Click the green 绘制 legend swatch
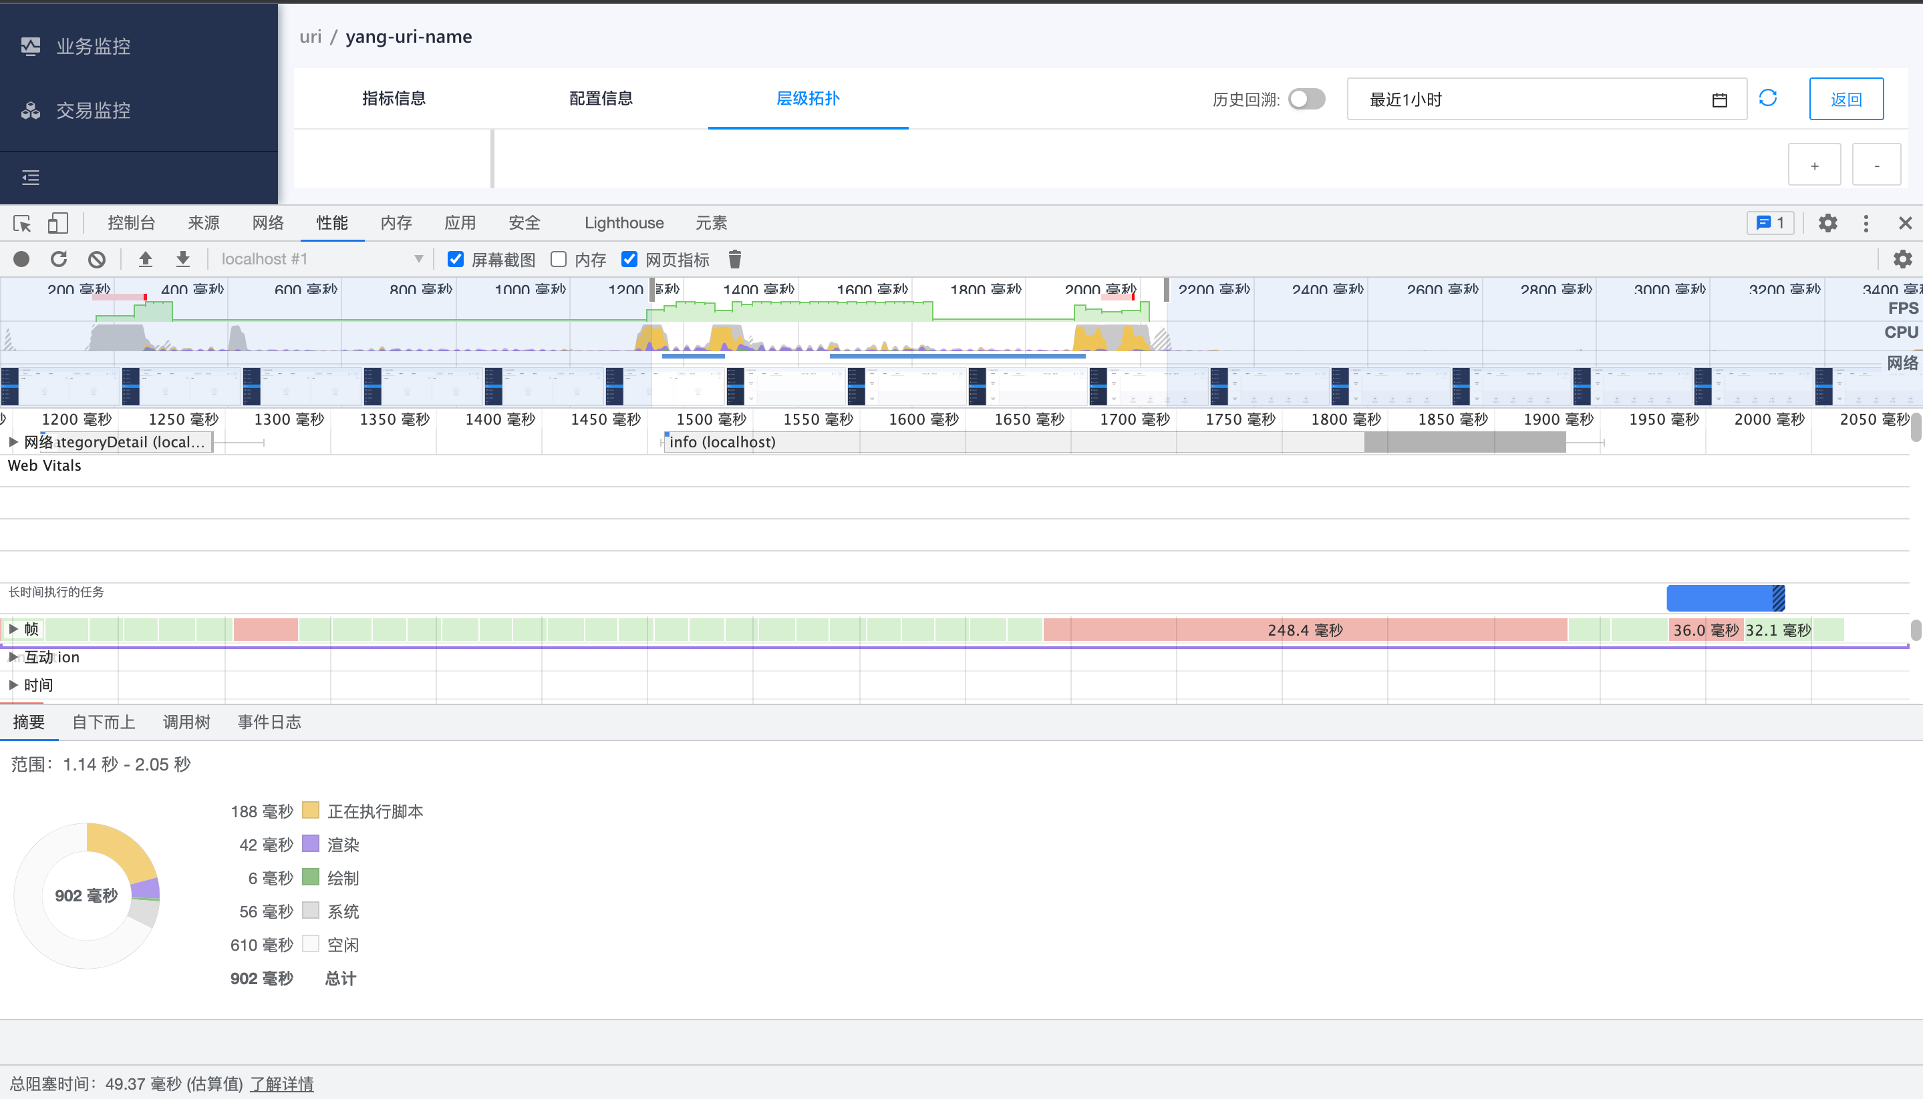The height and width of the screenshot is (1099, 1923). [x=311, y=877]
